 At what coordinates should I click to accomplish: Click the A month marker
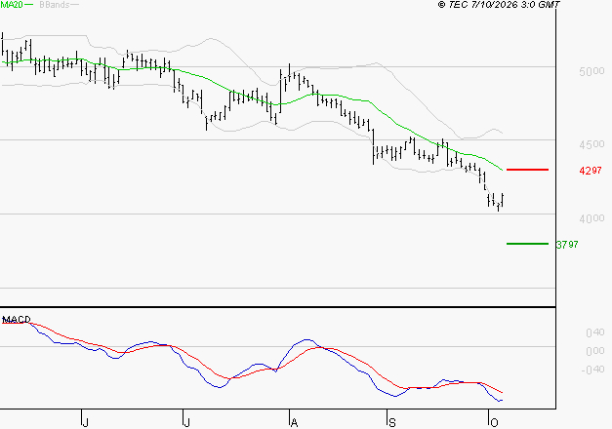[295, 423]
